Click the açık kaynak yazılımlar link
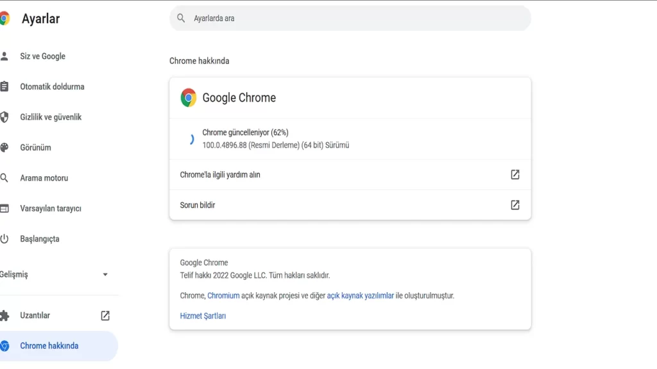Viewport: 657px width, 369px height. [x=361, y=295]
